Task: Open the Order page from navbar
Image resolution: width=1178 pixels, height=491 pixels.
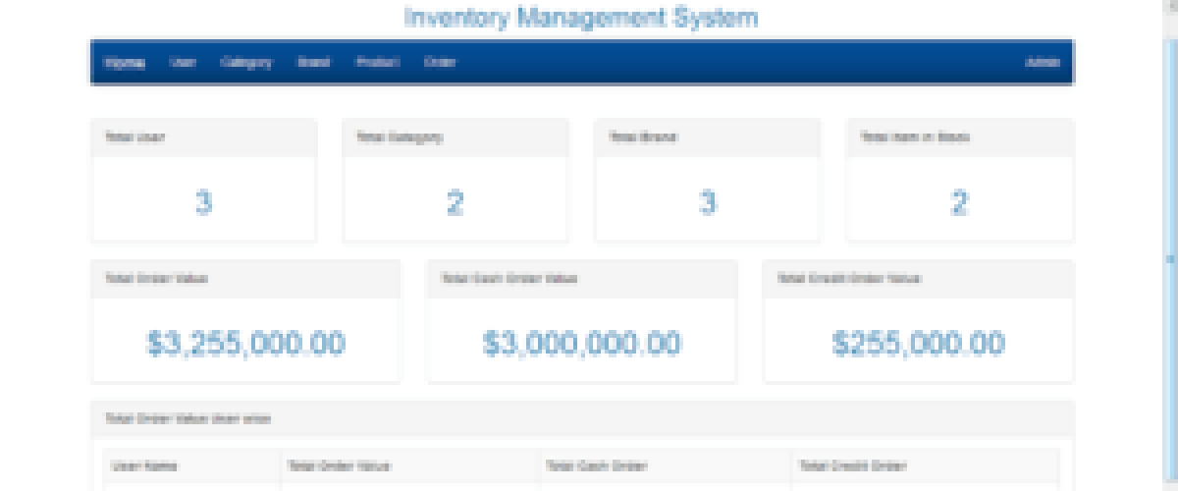Action: [440, 62]
